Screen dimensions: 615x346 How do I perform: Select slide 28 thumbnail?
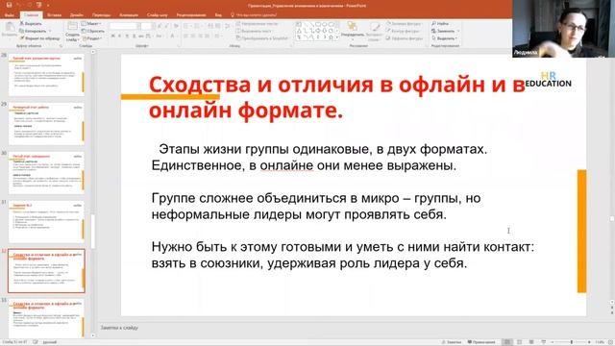coord(46,75)
